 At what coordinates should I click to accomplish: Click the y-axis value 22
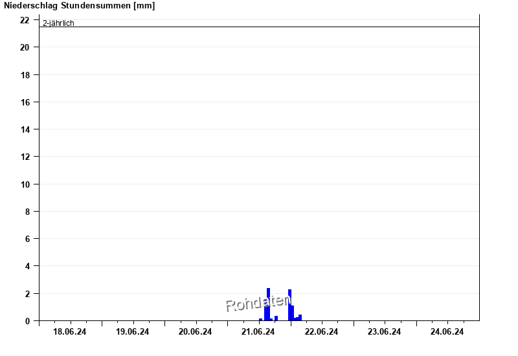(x=25, y=20)
